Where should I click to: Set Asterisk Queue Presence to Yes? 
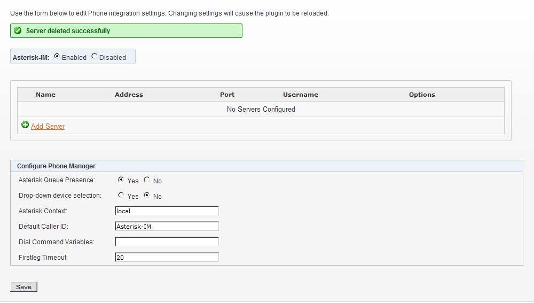121,180
